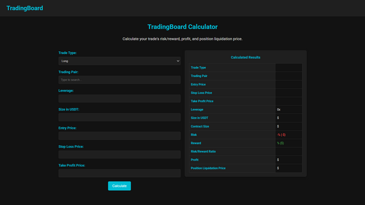Screen dimensions: 365x205
Task: Click the 0x leverage value
Action: (279, 109)
